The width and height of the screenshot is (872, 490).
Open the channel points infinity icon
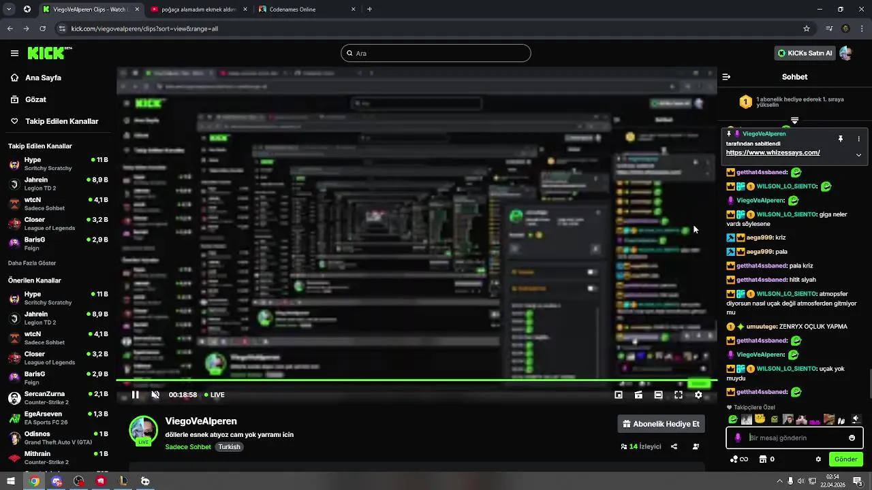(738, 459)
